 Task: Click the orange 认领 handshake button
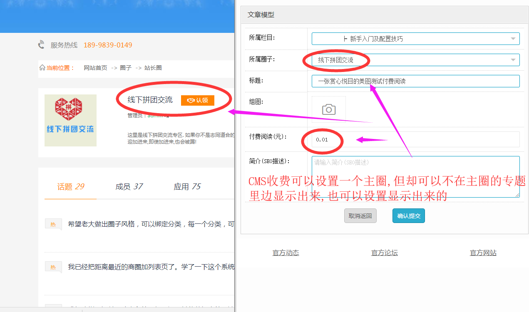pyautogui.click(x=197, y=100)
